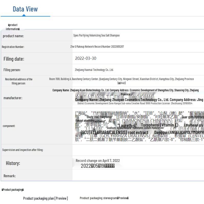204x204 pixels.
Task: Click the Record change on April 7, 2022 entry
Action: tap(98, 161)
